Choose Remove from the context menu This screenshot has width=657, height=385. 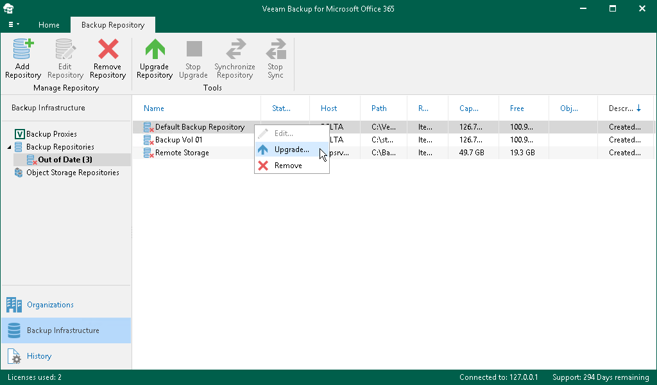(292, 166)
